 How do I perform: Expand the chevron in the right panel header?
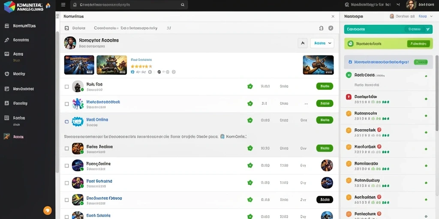pos(431,17)
